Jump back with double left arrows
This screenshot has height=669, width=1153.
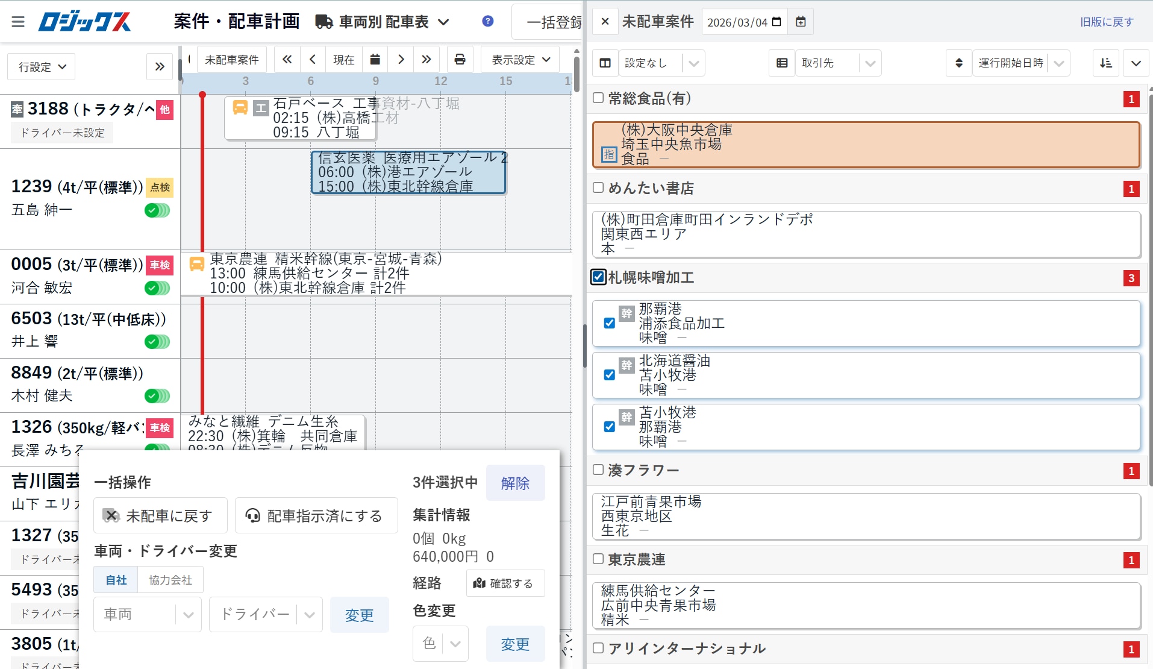pos(287,60)
